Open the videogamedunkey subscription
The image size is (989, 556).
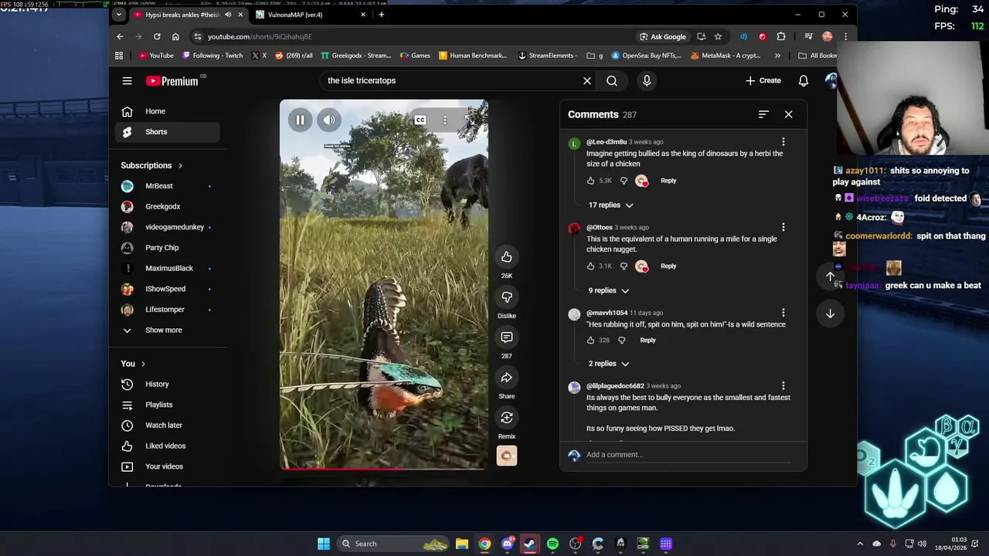coord(168,227)
